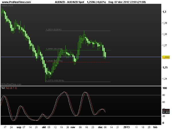Screen dimensions: 172x129
Task: Click the 25 date label before feb
Action: tap(149, 127)
